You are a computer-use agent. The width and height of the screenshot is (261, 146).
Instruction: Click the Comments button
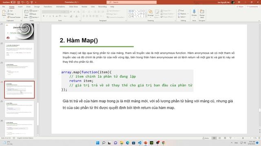coord(252,7)
